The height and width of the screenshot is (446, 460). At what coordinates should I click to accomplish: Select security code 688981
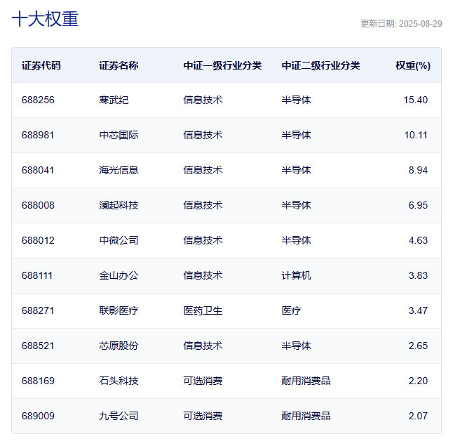click(38, 135)
